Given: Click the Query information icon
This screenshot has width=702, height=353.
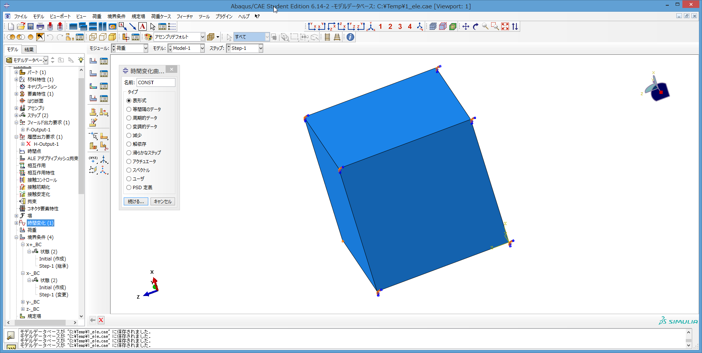Looking at the screenshot, I should click(350, 37).
